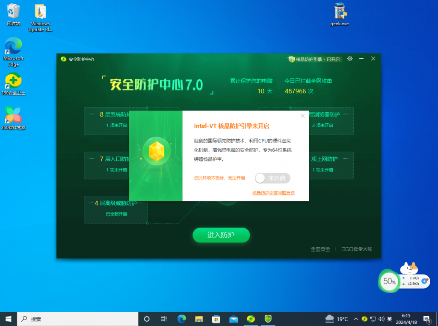Click the 50% memory accelerator ball
Screen dimensions: 438x326
click(389, 281)
